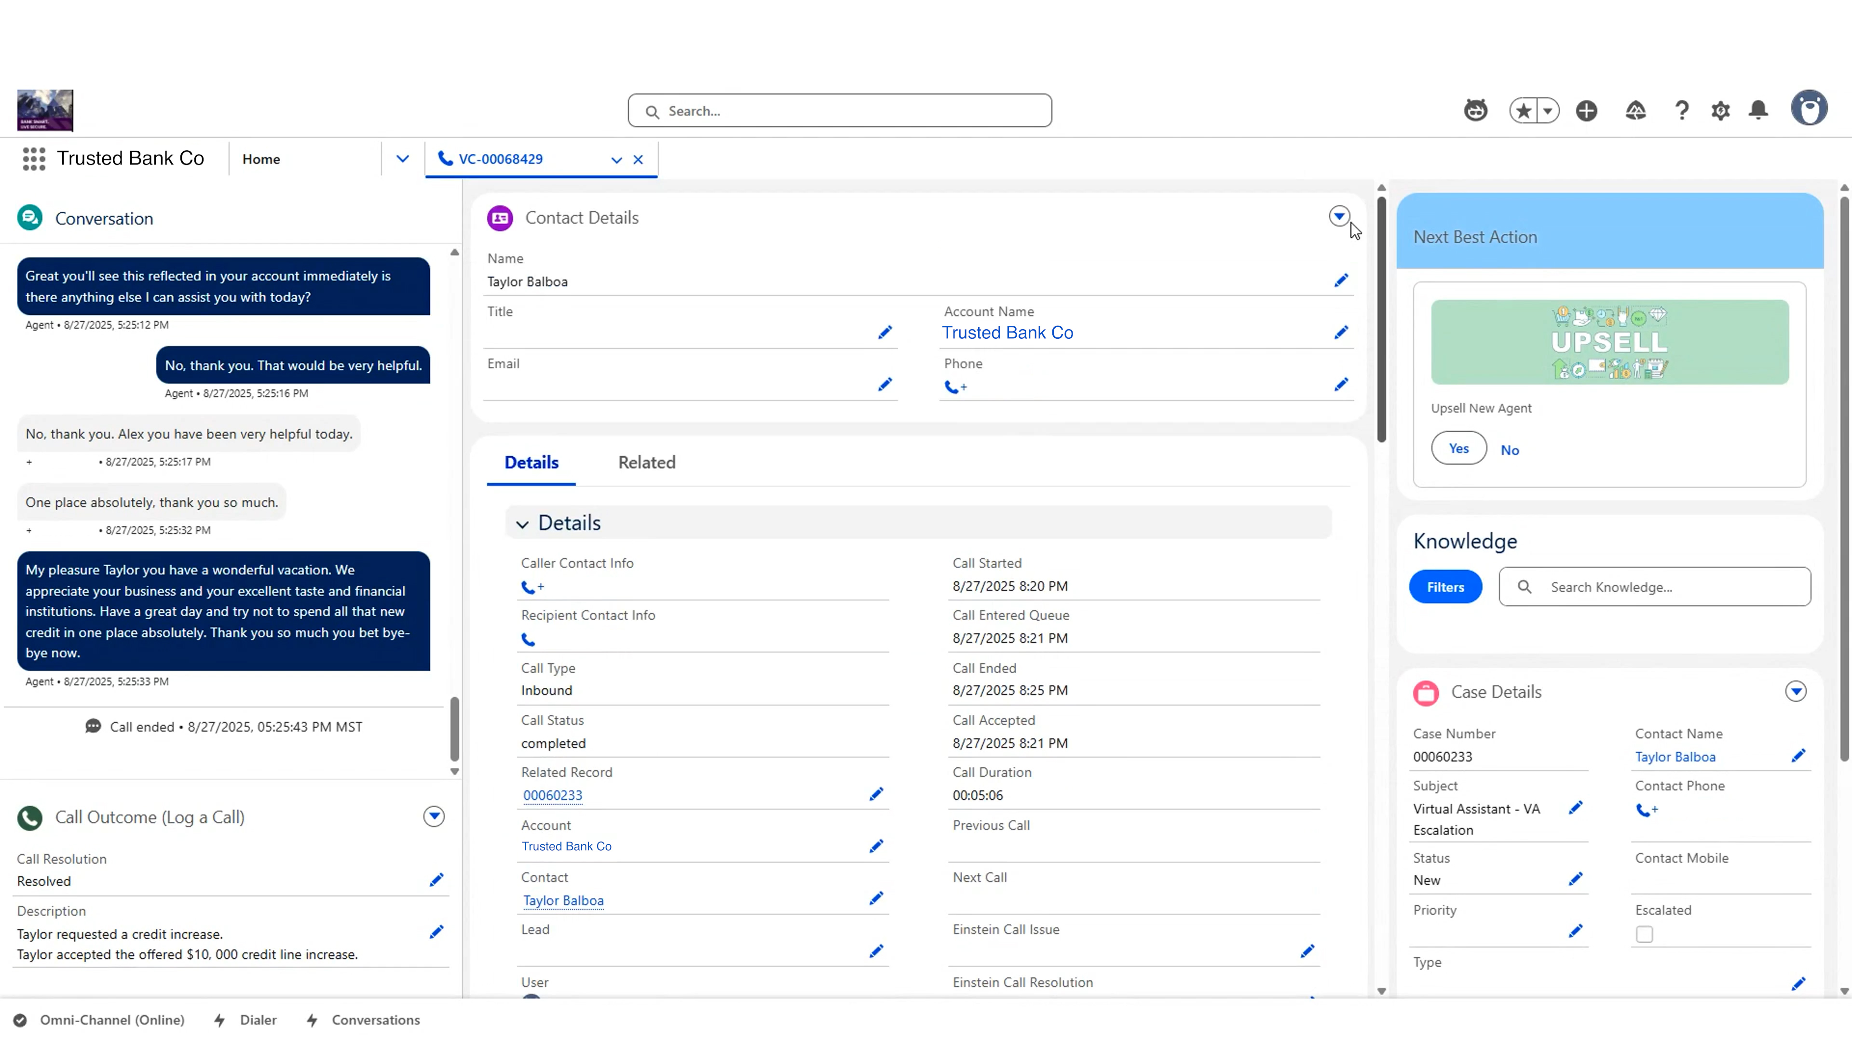This screenshot has width=1852, height=1041.
Task: Switch to the Related tab
Action: [x=646, y=462]
